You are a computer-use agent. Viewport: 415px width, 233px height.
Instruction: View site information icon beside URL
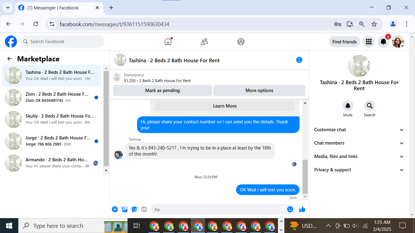click(x=52, y=24)
